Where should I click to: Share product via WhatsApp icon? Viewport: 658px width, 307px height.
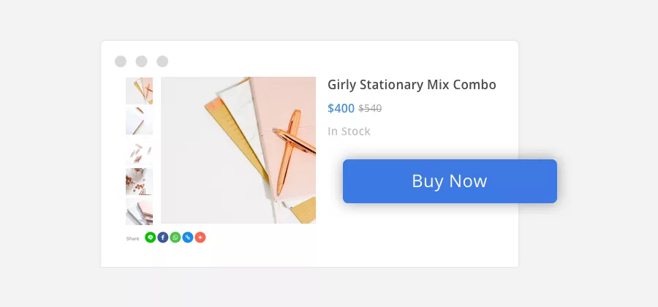point(175,238)
